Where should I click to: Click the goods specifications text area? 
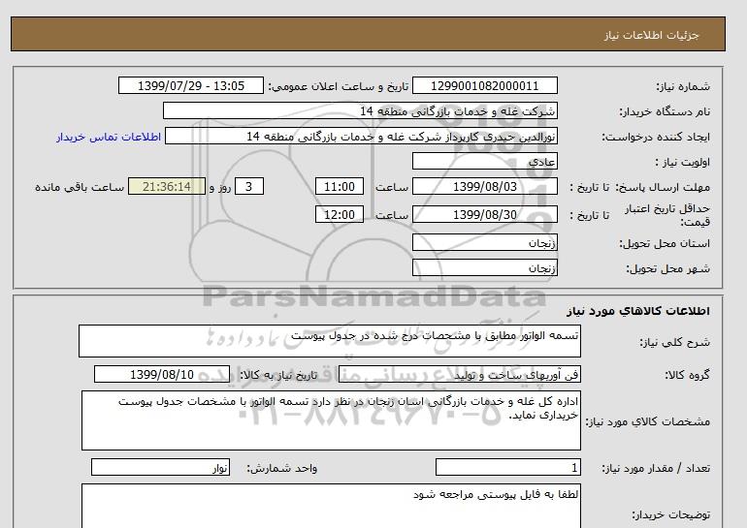tap(331, 420)
